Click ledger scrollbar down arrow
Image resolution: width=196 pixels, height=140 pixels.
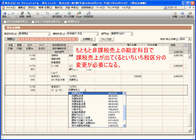pyautogui.click(x=190, y=131)
